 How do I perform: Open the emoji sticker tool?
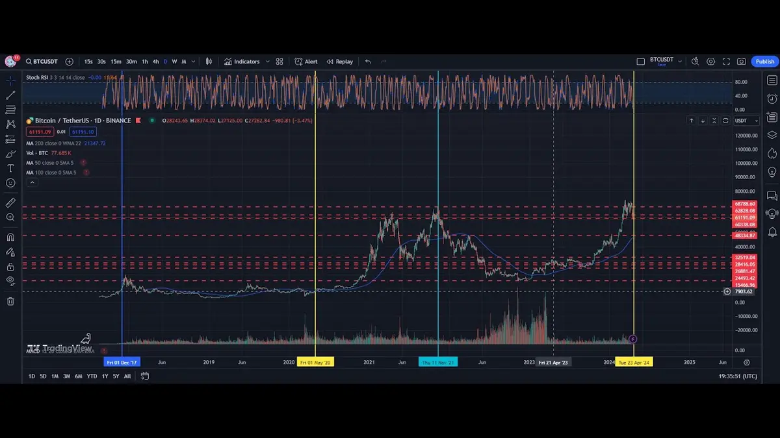(10, 183)
